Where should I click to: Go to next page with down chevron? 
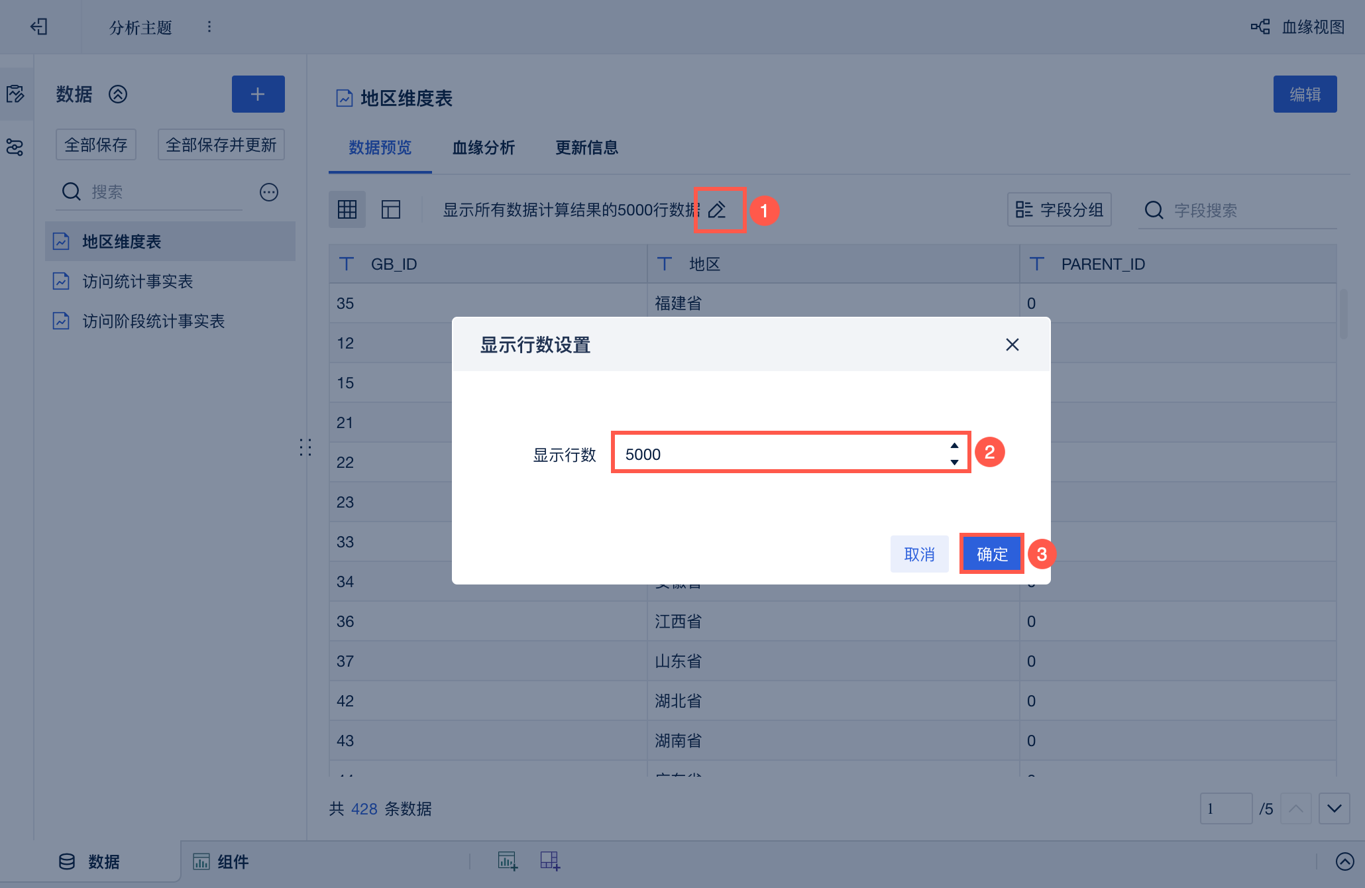point(1334,808)
